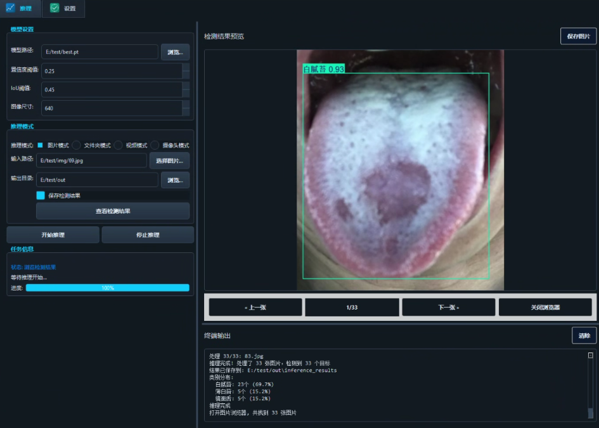Image resolution: width=599 pixels, height=428 pixels.
Task: Click the text 等待推理开始...
Action: [29, 278]
